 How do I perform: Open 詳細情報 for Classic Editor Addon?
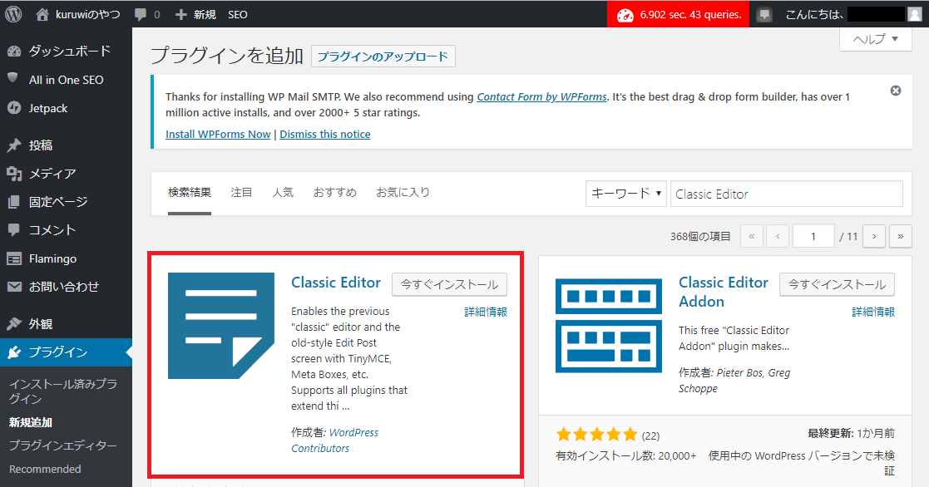coord(873,312)
